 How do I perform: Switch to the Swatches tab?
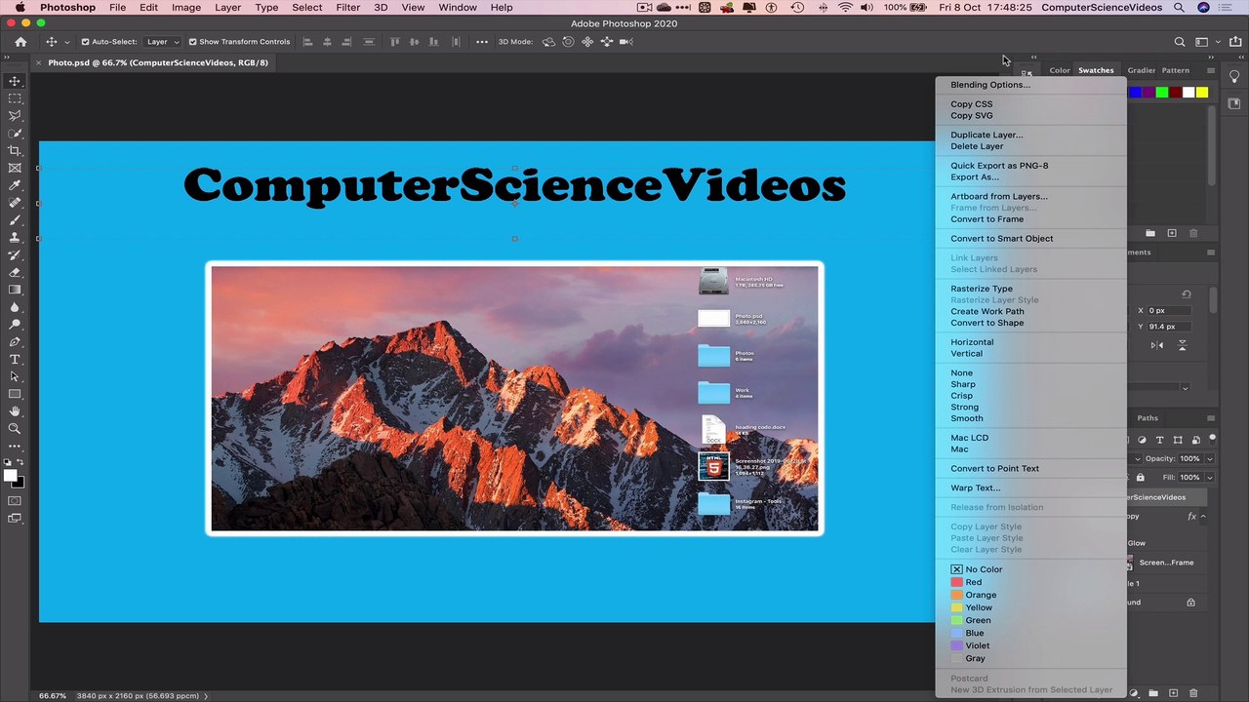[x=1096, y=70]
